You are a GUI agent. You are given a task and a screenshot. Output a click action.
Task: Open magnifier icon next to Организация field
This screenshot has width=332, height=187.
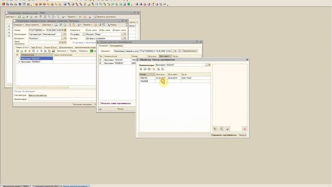click(x=65, y=34)
